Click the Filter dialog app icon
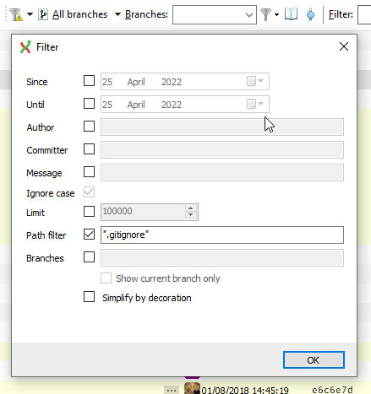371x394 pixels. click(25, 46)
